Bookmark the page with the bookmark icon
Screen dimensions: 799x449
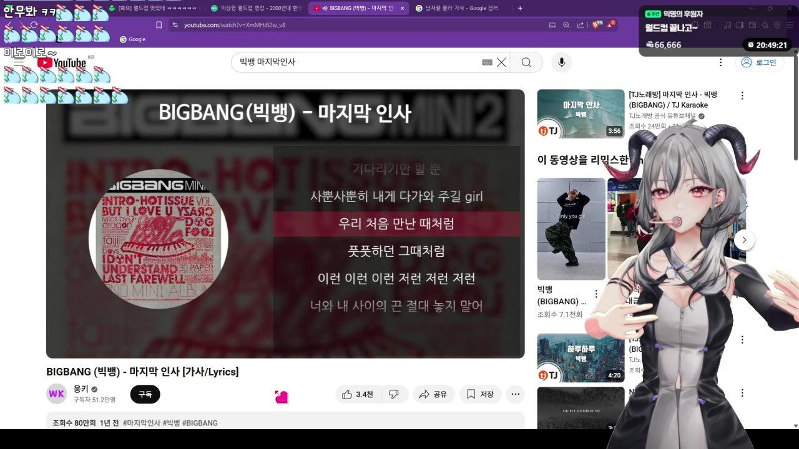(x=159, y=25)
